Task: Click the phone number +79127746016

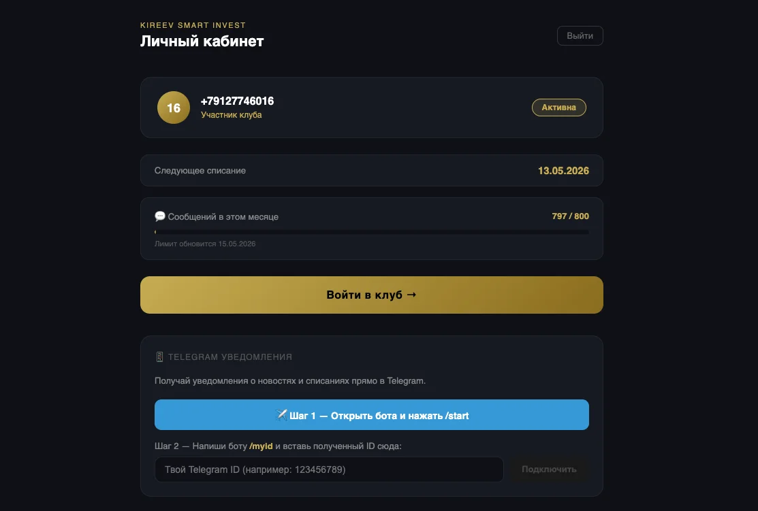Action: (237, 101)
